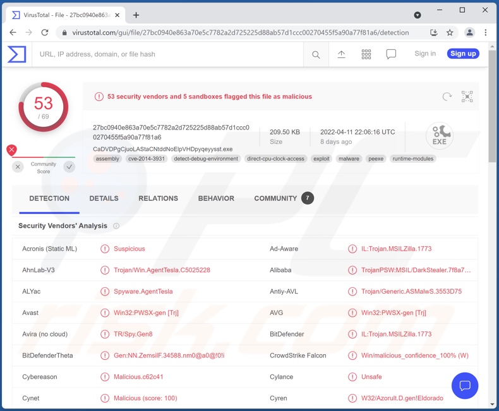Viewport: 499px width, 411px height.
Task: Click the Malicious (score: 100) Cynet result
Action: [145, 398]
